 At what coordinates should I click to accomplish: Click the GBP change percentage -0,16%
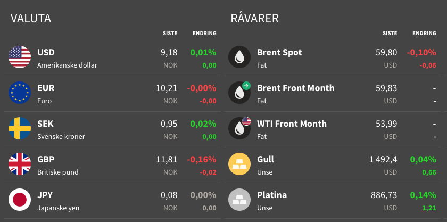pyautogui.click(x=202, y=159)
